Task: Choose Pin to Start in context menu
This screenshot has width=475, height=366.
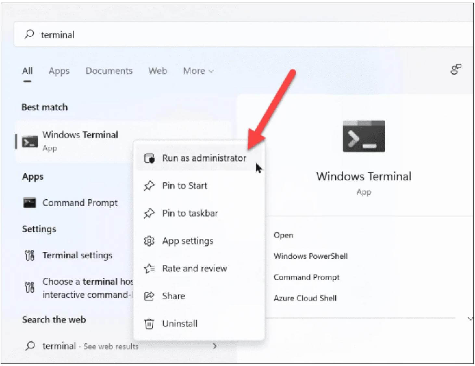Action: coord(184,186)
